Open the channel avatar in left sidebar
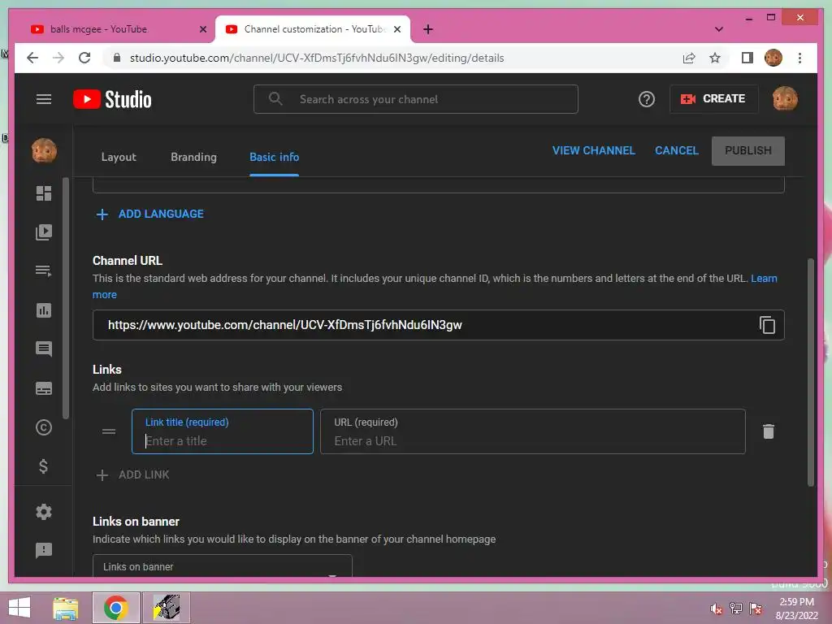 tap(44, 150)
